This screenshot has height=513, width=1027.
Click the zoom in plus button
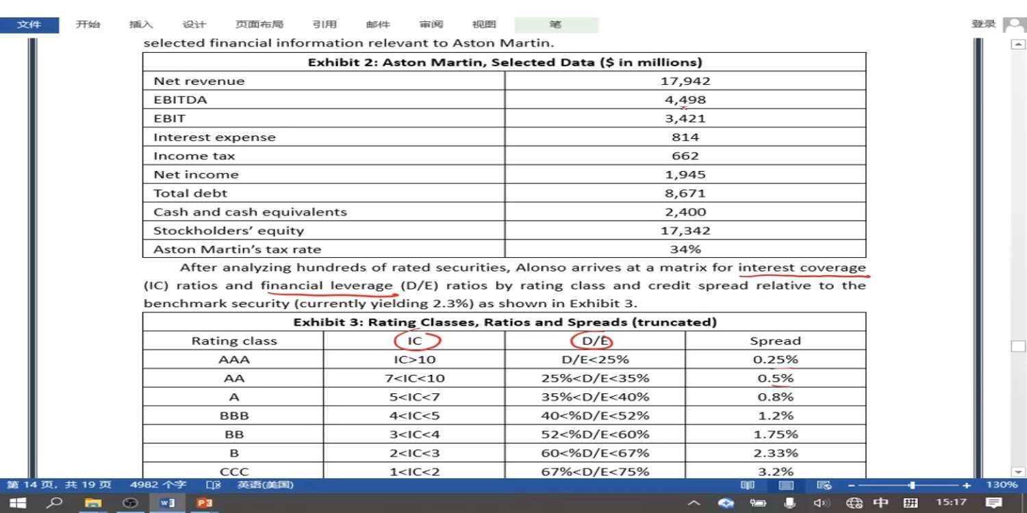tap(966, 485)
